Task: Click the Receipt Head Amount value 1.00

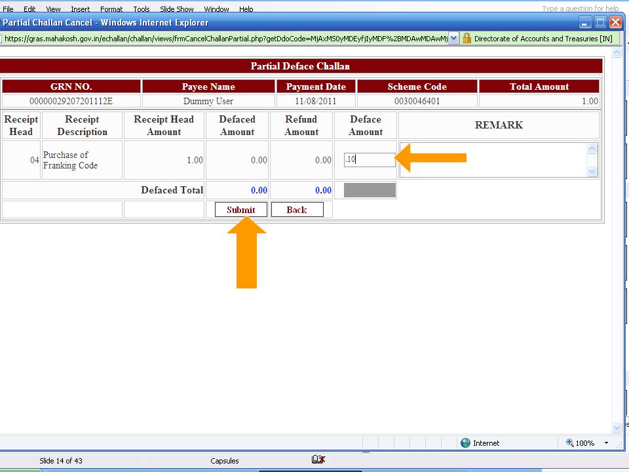Action: [x=195, y=160]
